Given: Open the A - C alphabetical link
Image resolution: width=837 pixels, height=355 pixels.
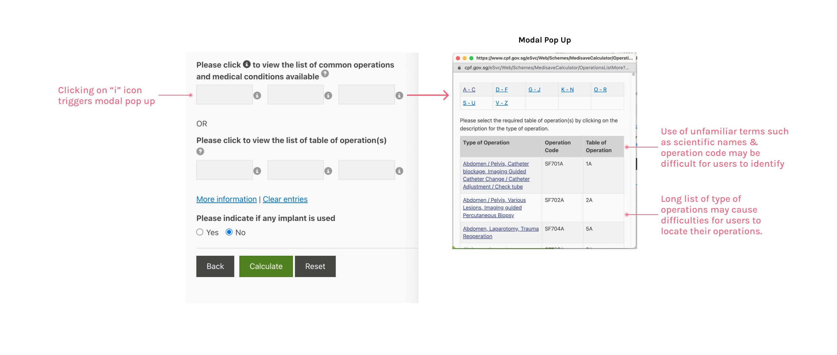Looking at the screenshot, I should point(469,90).
